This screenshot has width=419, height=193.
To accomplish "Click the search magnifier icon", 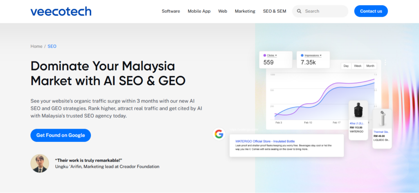I will (299, 11).
